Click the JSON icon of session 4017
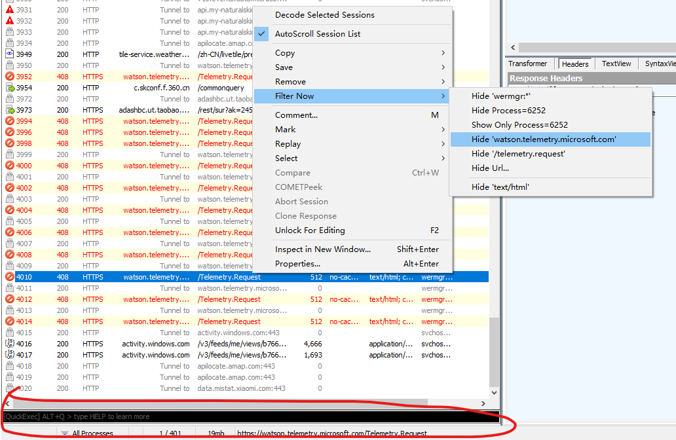 click(x=9, y=355)
